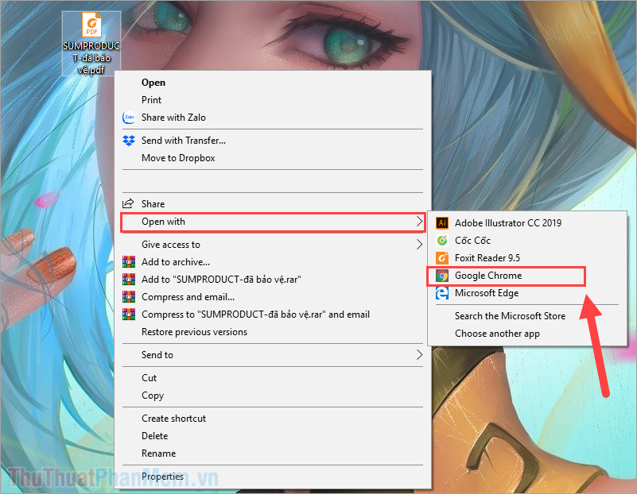This screenshot has height=494, width=637.
Task: Open the Send to entry
Action: [273, 355]
